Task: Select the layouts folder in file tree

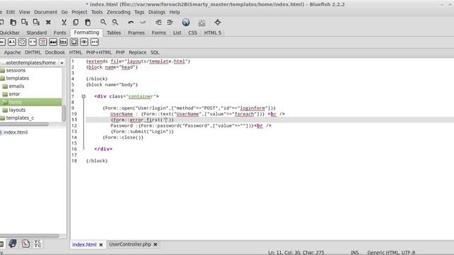Action: pyautogui.click(x=17, y=110)
